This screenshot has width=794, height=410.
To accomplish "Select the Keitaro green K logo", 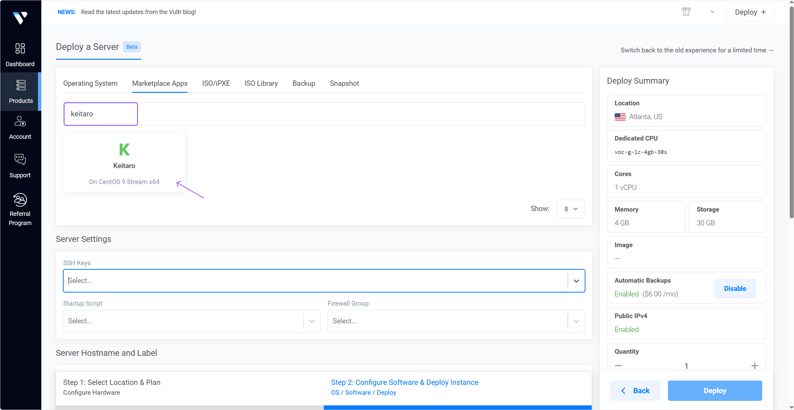I will (x=124, y=149).
